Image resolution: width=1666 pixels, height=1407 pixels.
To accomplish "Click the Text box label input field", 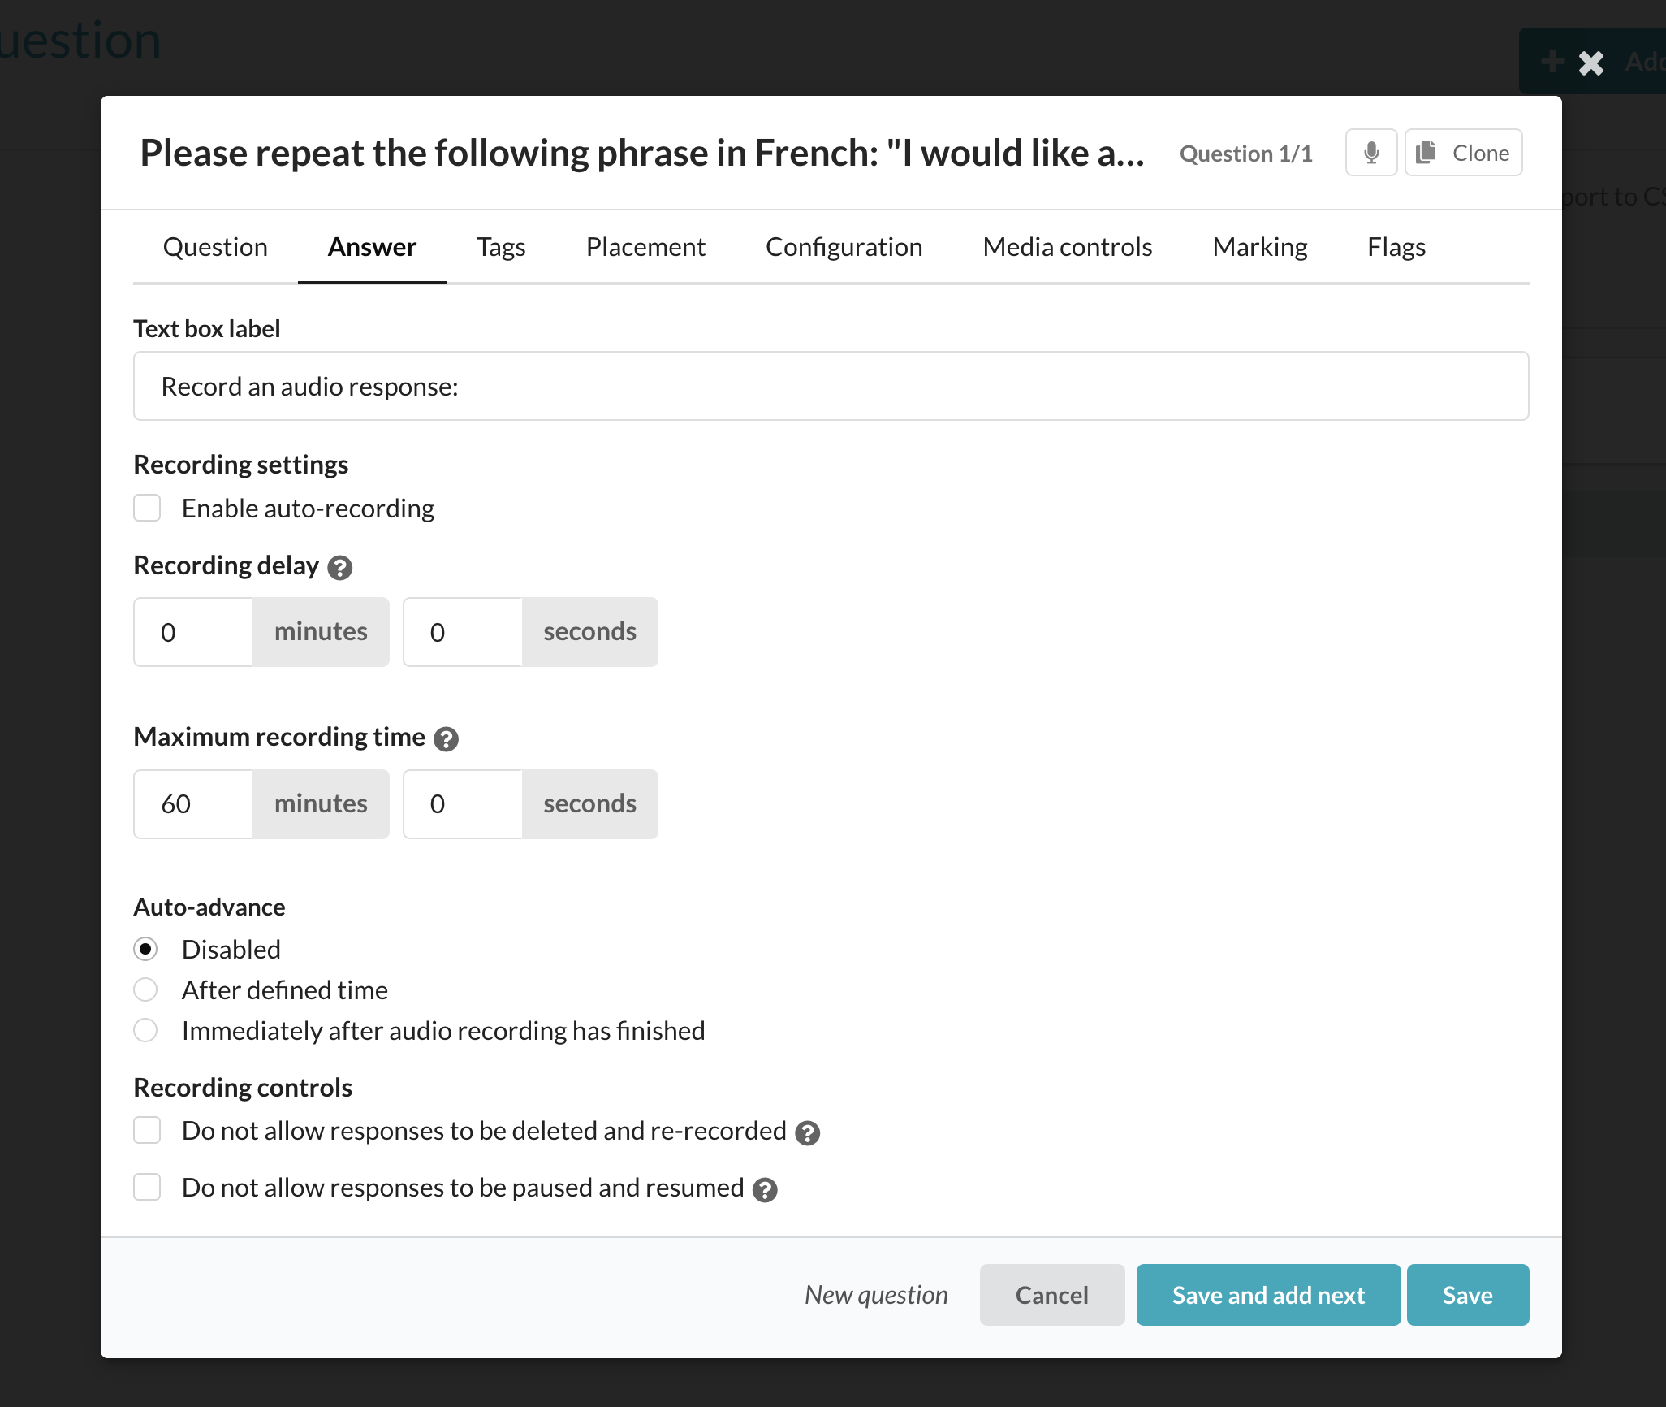I will [831, 387].
